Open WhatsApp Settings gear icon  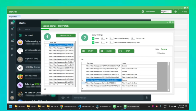click(12, 92)
